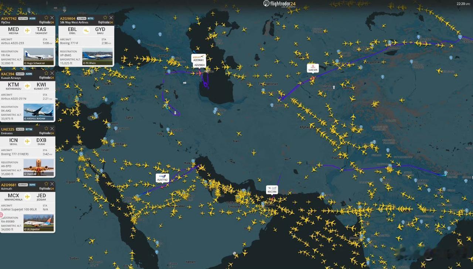Click the Boeing 777-F aircraft type
This screenshot has height=269, width=473.
coord(69,43)
